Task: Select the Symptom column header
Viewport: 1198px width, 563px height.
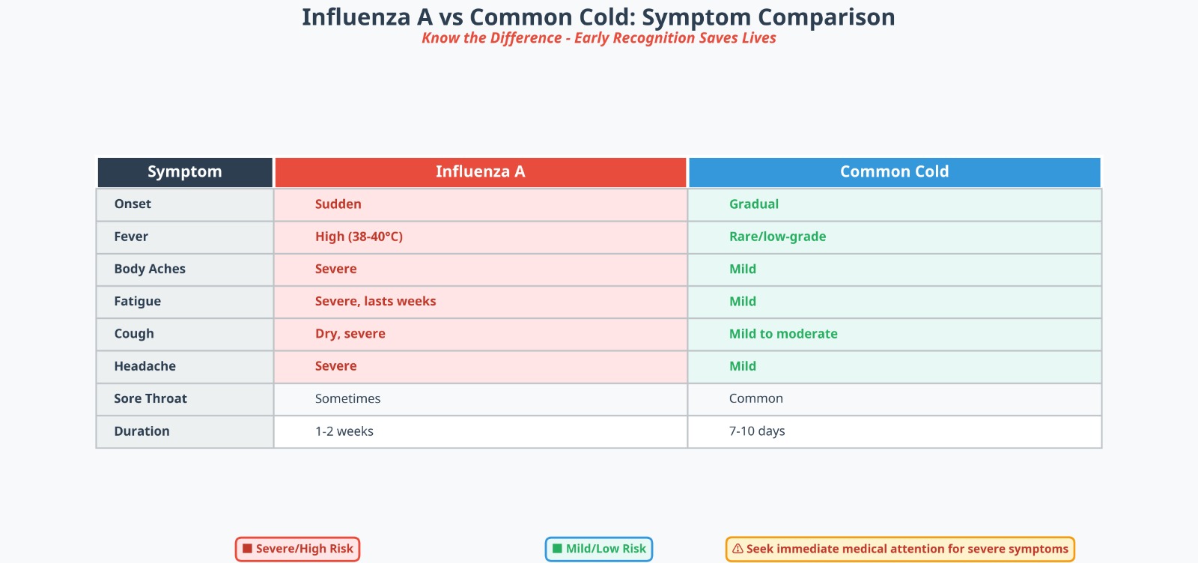Action: pos(185,172)
